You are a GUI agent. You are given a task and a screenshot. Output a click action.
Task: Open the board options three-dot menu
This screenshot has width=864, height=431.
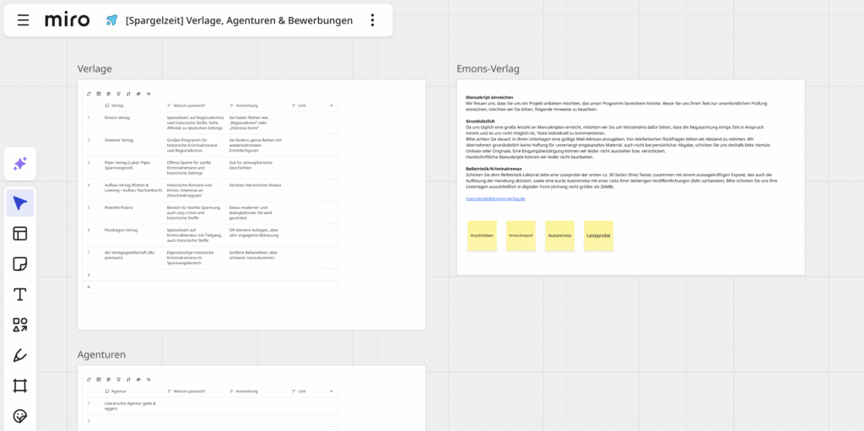tap(372, 20)
